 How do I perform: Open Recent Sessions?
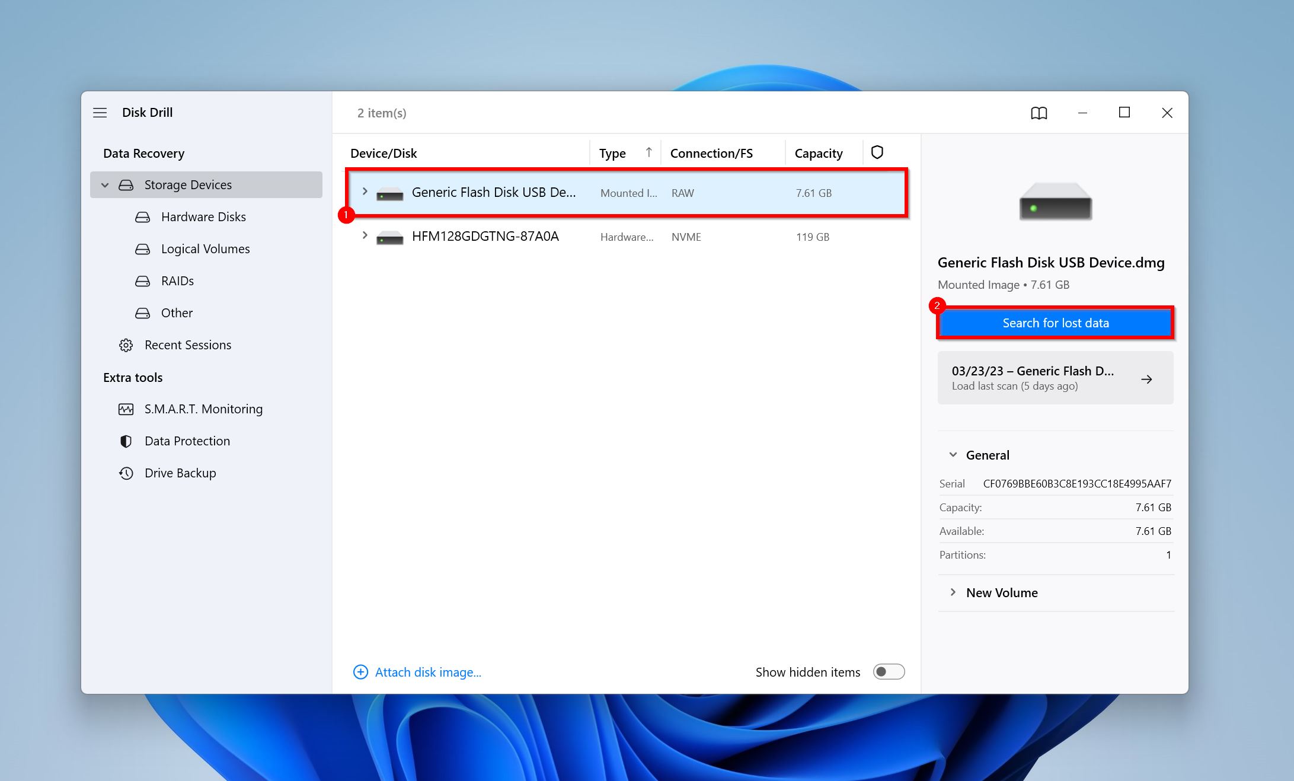188,345
